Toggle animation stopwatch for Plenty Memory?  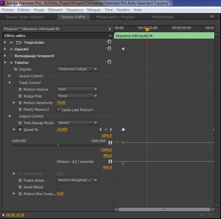coord(20,109)
